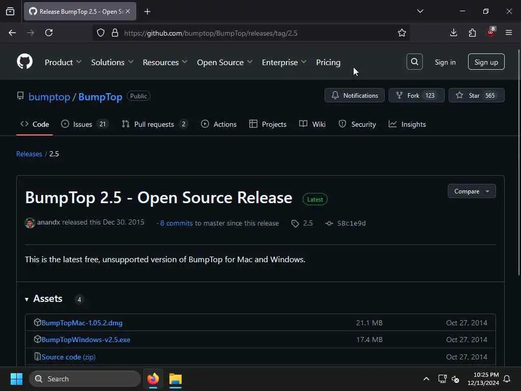Click the commit icon next to 58c1e9d
Viewport: 521px width, 391px height.
tap(329, 224)
